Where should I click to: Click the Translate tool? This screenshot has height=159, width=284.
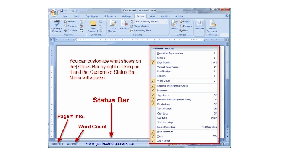pos(70,30)
